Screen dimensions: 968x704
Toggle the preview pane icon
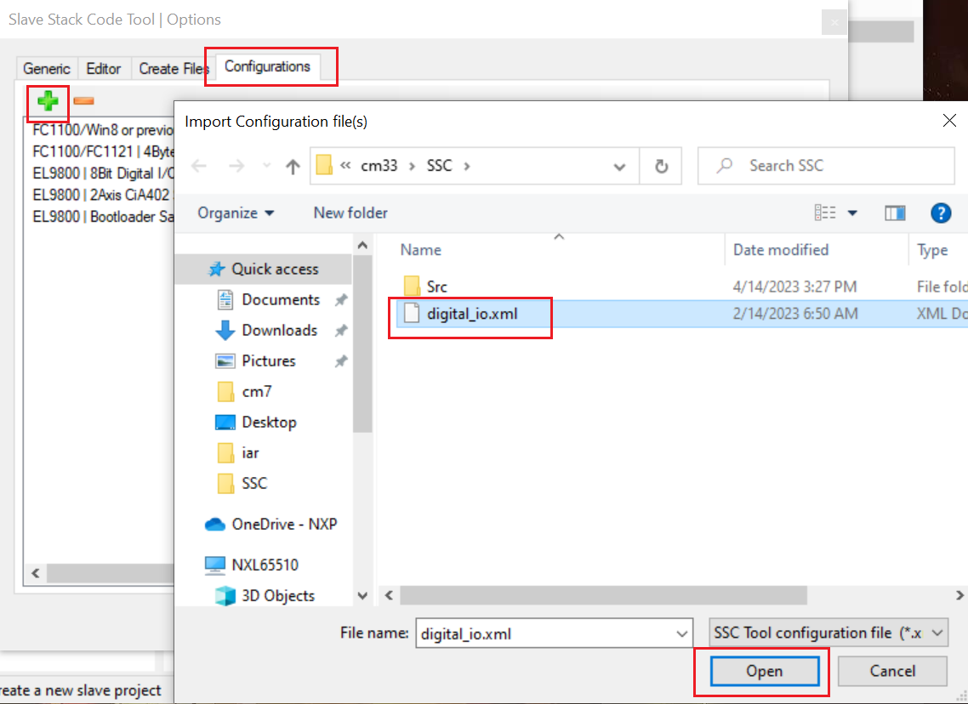(894, 213)
